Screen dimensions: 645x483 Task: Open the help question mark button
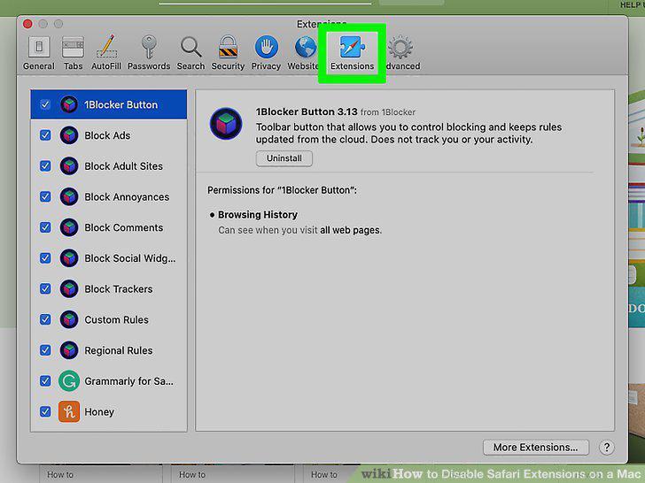pos(606,448)
